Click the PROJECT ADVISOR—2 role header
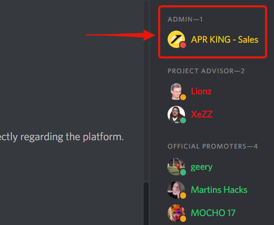Screen dimensions: 274x225 click(206, 71)
